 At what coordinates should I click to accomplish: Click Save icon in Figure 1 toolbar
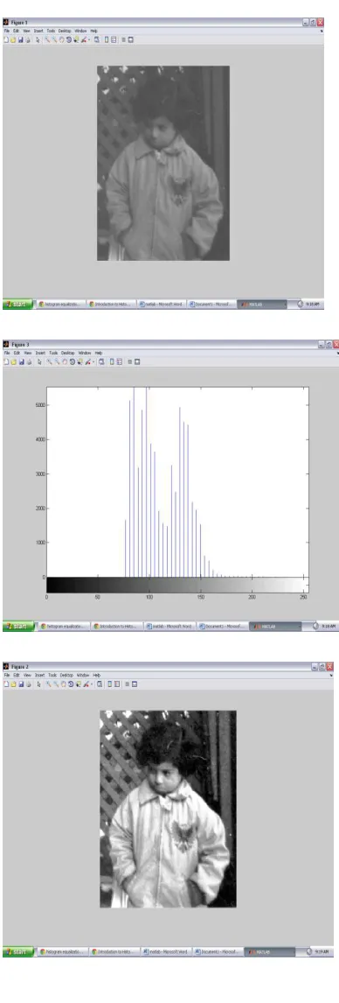pyautogui.click(x=20, y=39)
